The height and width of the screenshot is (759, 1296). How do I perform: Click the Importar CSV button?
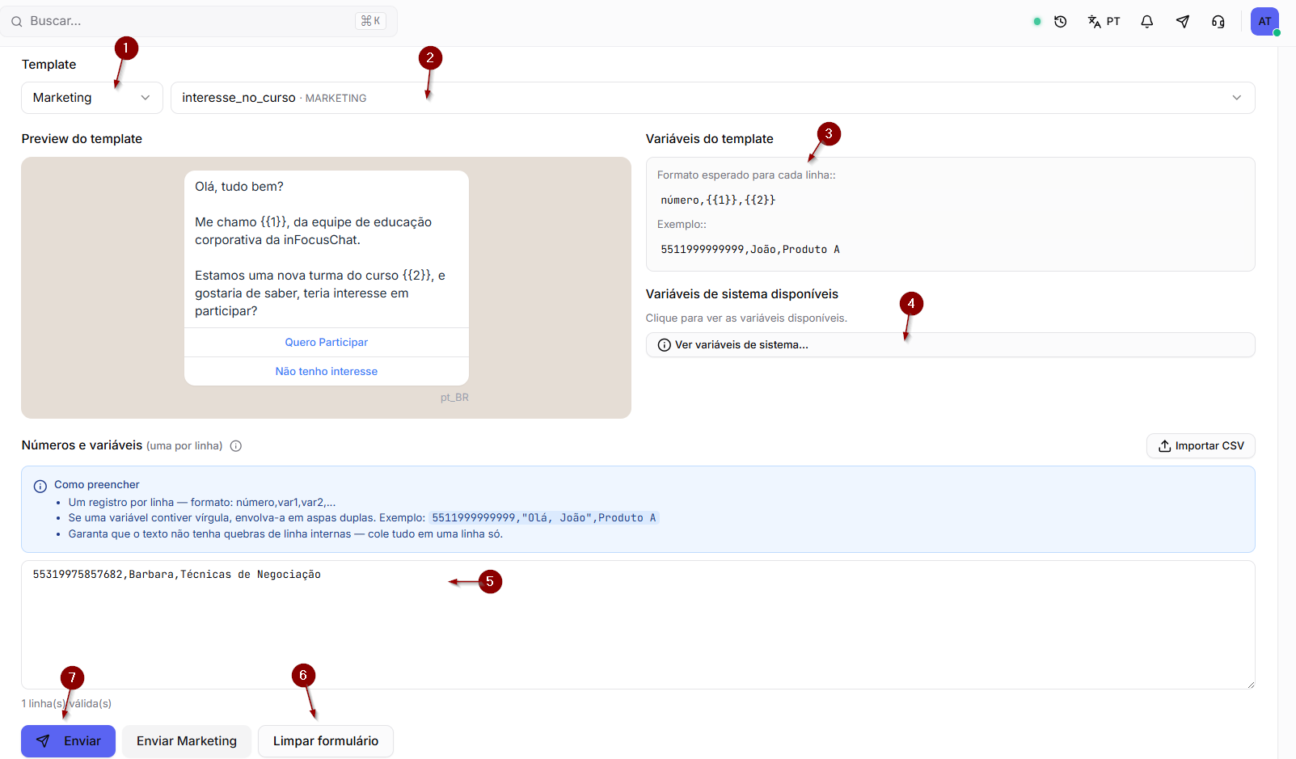[1201, 446]
